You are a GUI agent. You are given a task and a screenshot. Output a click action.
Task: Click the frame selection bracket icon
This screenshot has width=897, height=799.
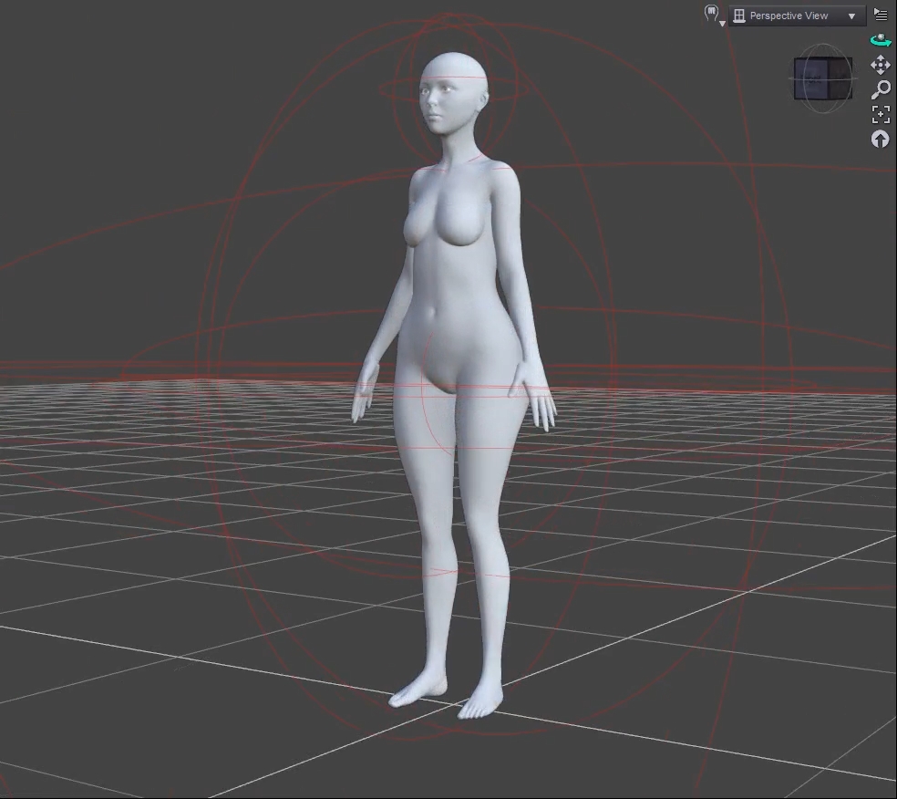[x=881, y=115]
